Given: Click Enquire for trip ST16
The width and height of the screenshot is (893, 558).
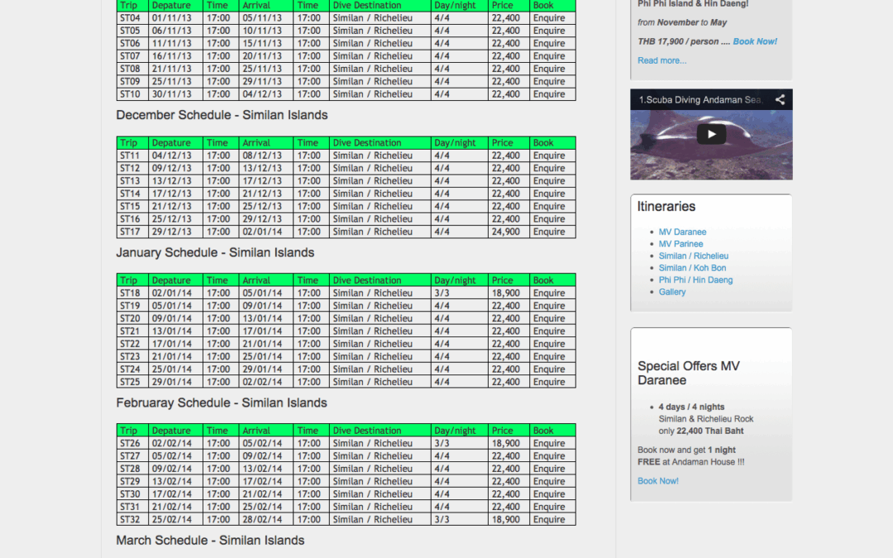Looking at the screenshot, I should tap(549, 219).
